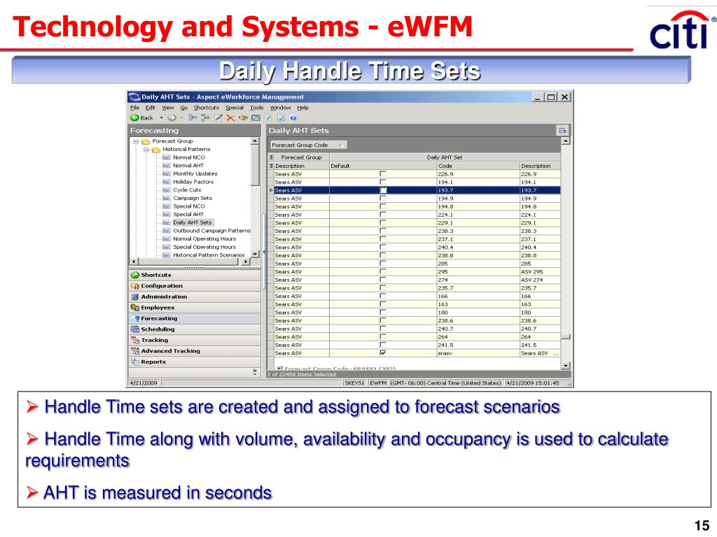Screen dimensions: 717x537
Task: Open the Forecasting navigation pane
Action: [x=195, y=319]
